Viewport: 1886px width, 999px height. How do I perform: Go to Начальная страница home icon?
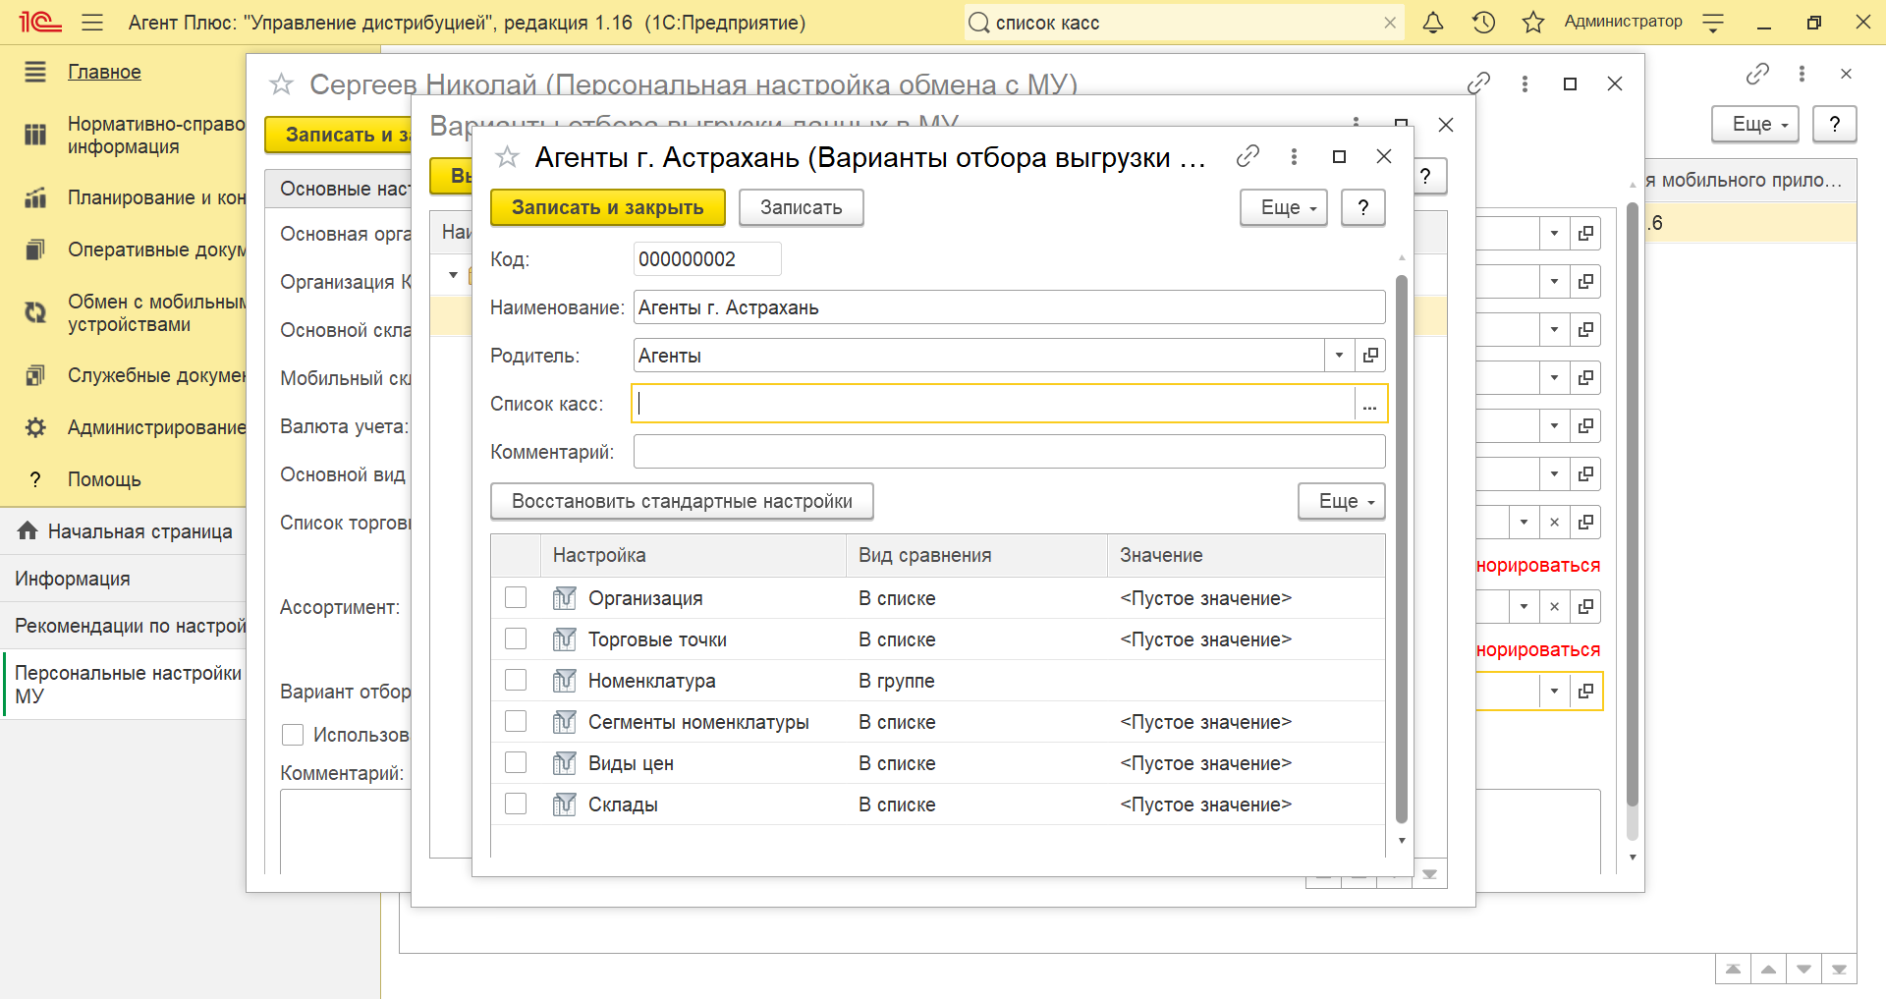point(28,531)
